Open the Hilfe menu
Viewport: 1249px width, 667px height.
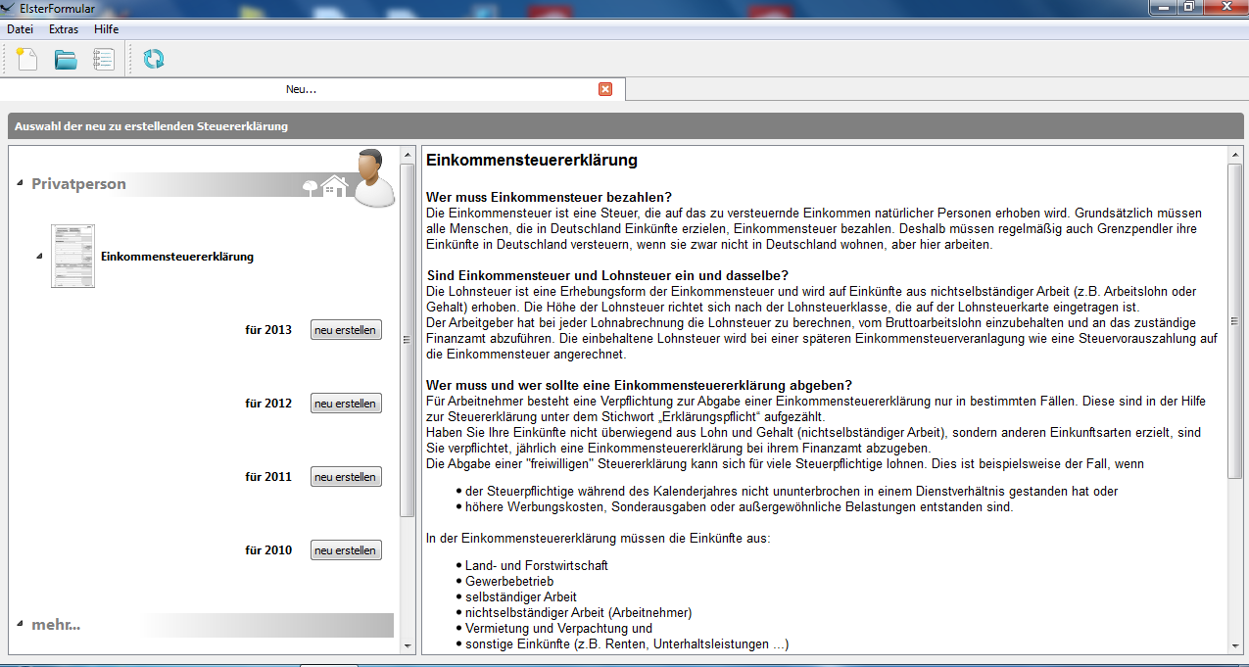107,29
